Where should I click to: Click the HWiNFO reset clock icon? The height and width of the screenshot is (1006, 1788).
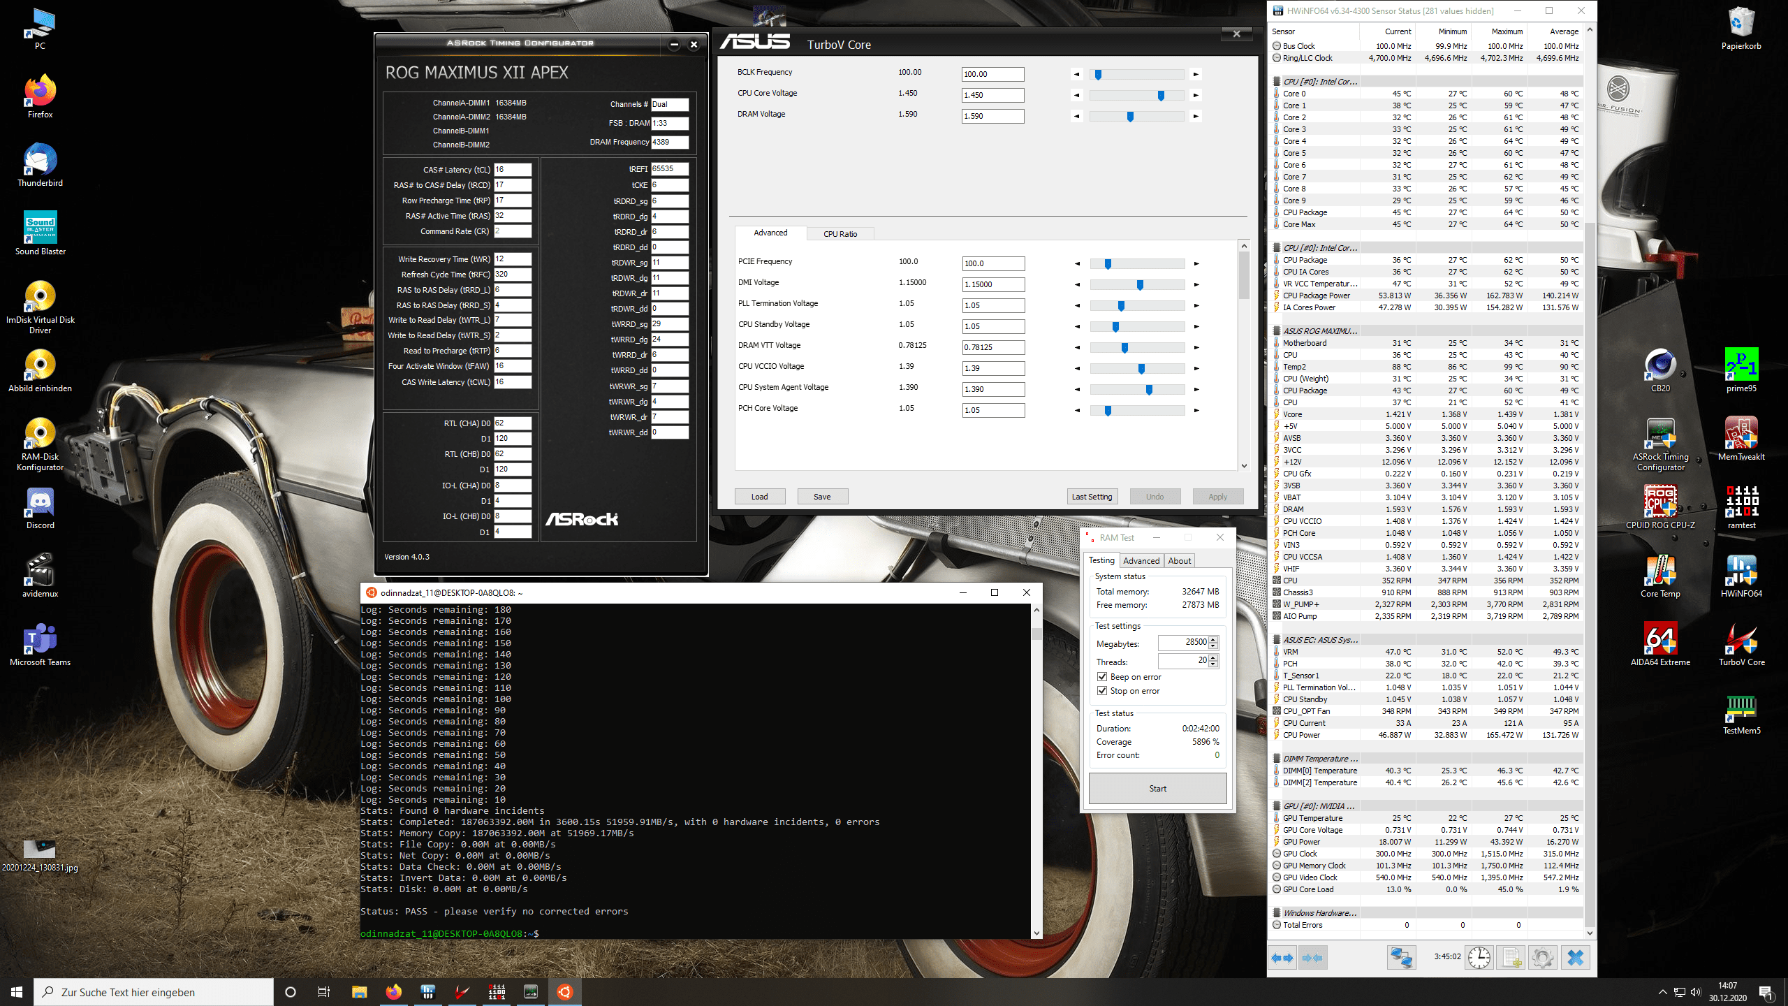(x=1479, y=958)
